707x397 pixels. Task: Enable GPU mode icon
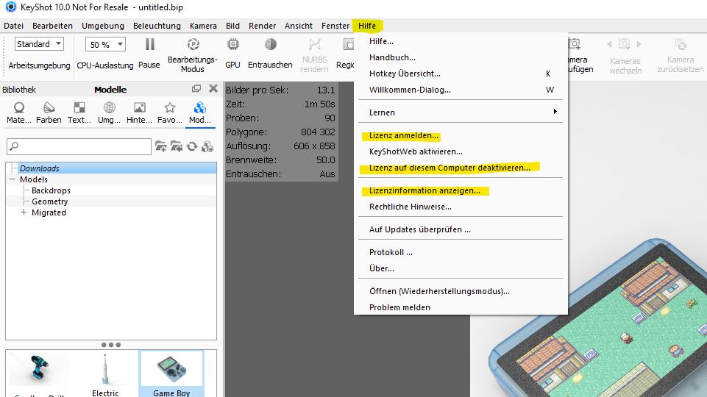click(x=232, y=44)
